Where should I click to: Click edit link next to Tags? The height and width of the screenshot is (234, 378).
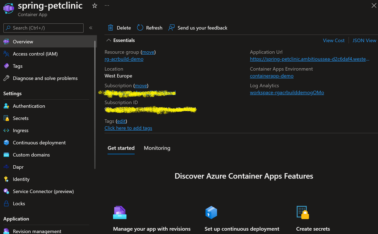click(121, 121)
